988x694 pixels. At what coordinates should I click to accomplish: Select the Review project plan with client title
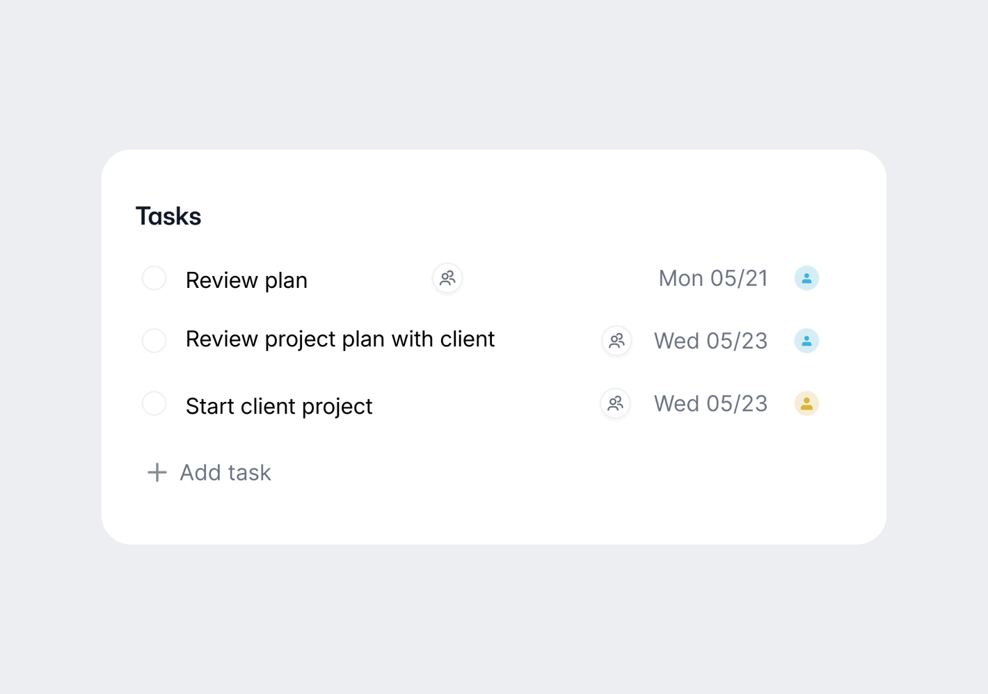pos(340,339)
